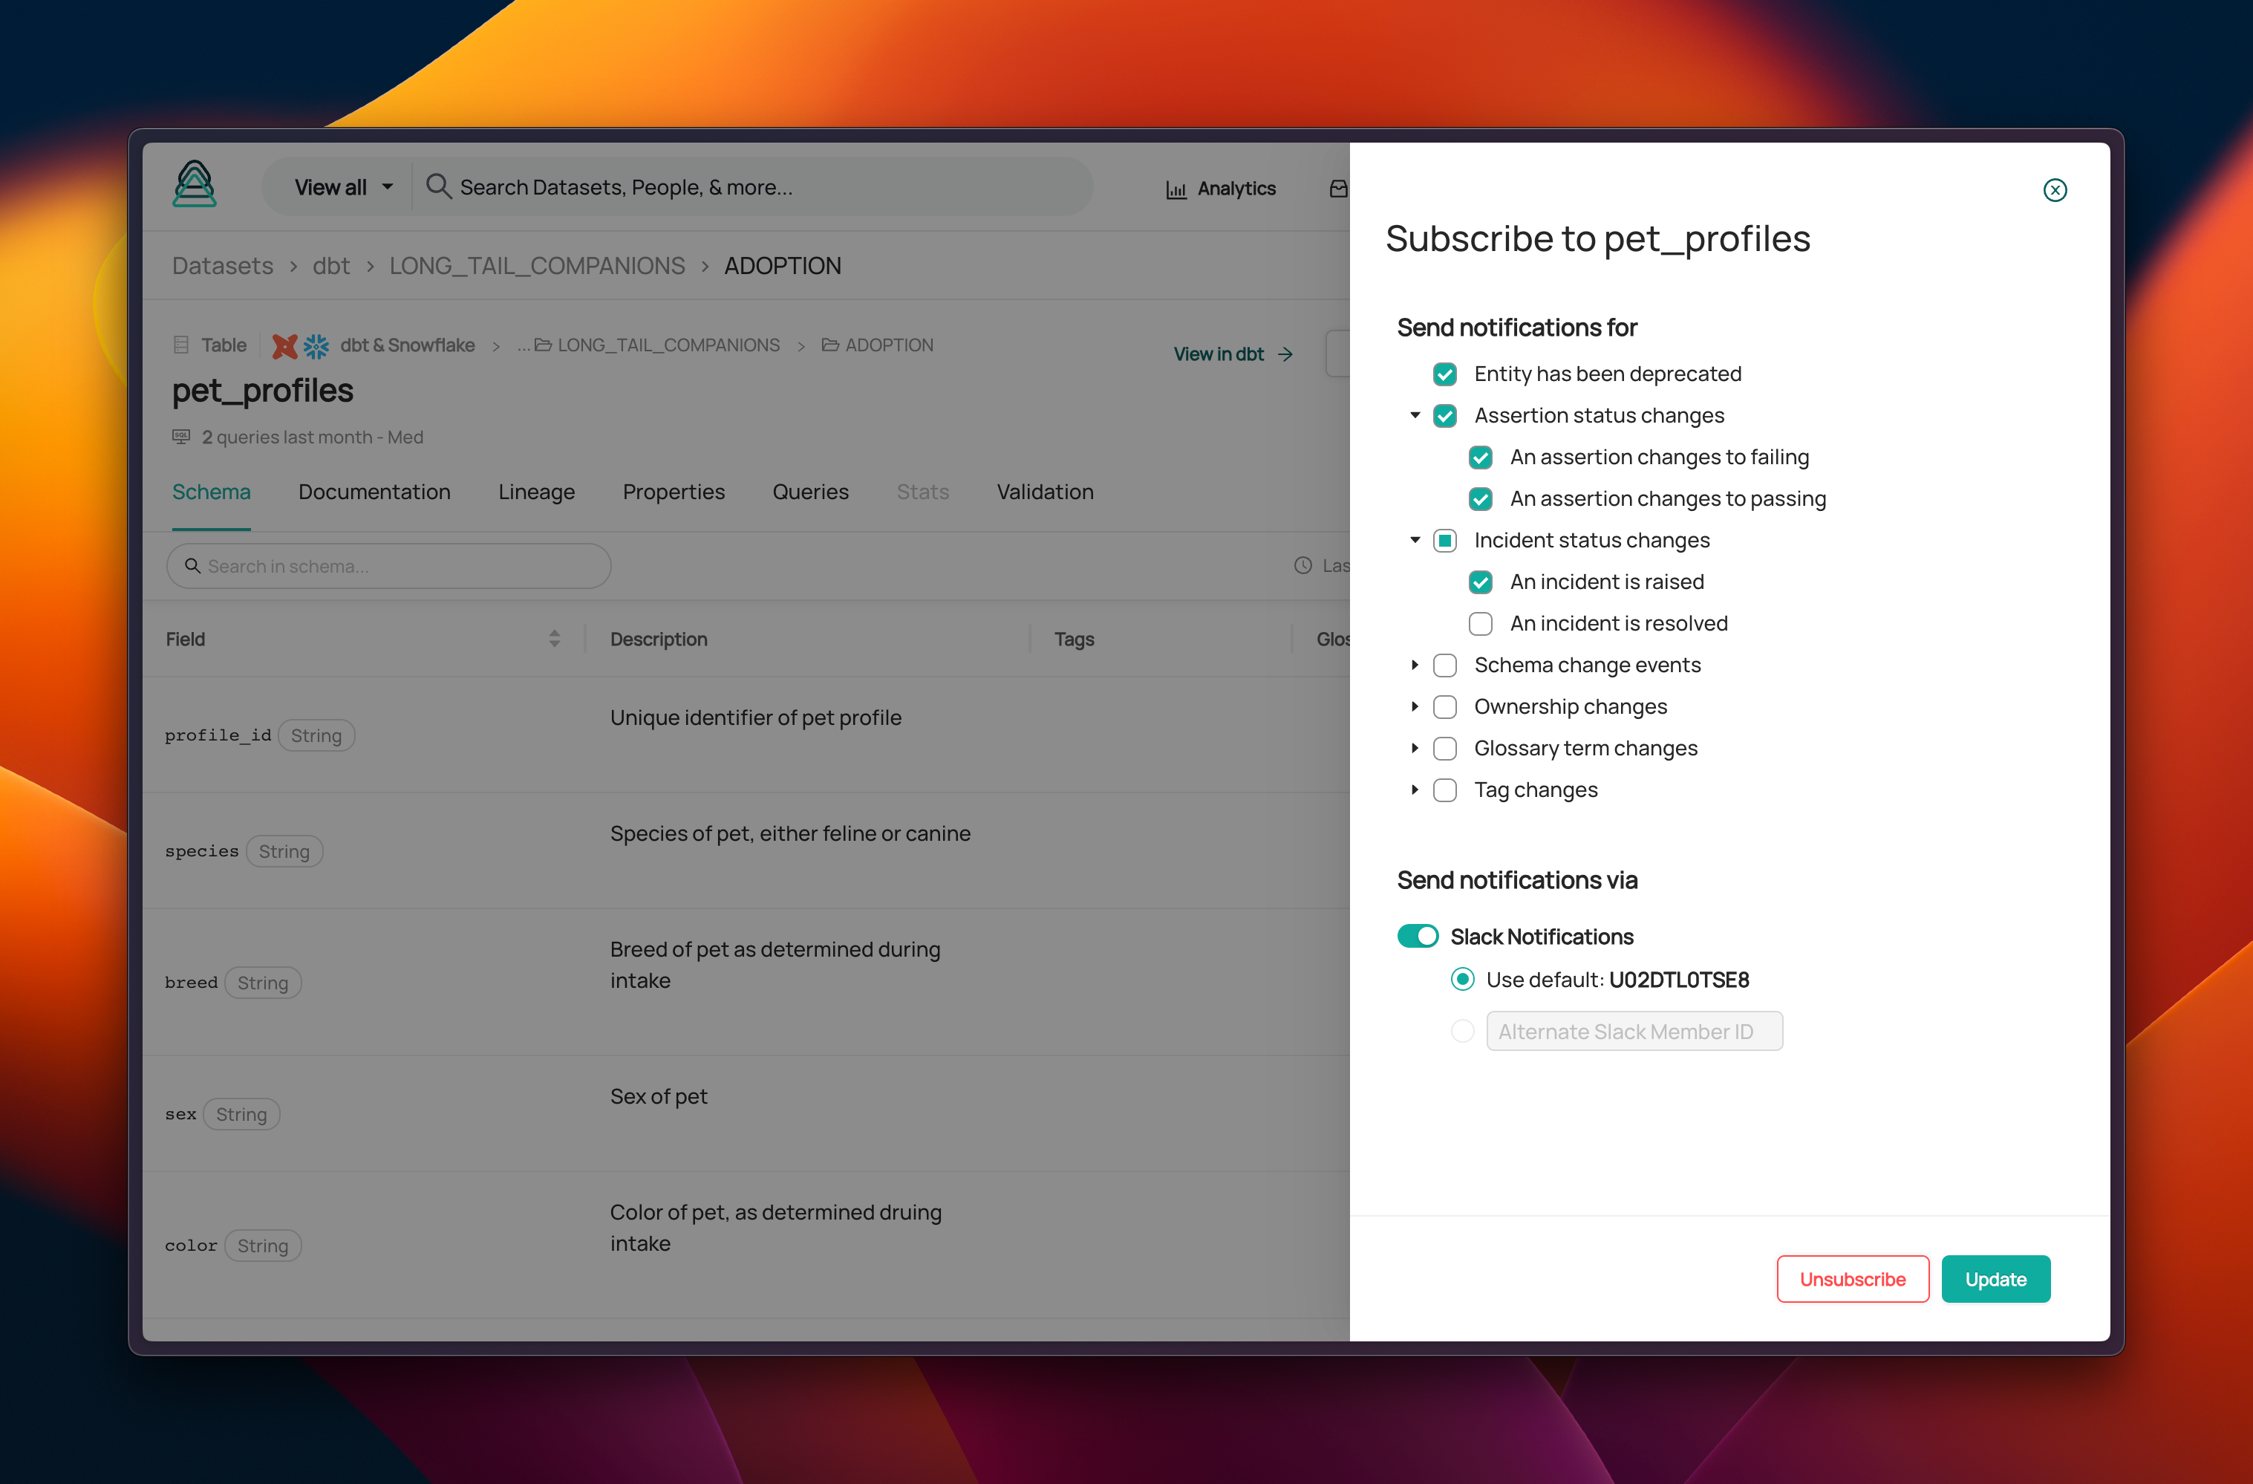
Task: Click the dbt platform logo icon
Action: click(x=284, y=345)
